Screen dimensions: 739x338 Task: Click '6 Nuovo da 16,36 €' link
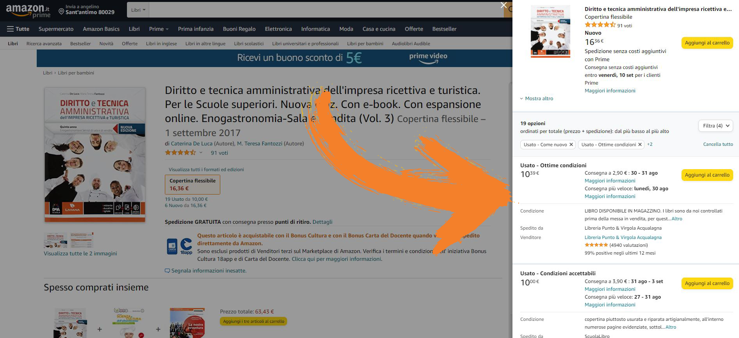point(186,205)
